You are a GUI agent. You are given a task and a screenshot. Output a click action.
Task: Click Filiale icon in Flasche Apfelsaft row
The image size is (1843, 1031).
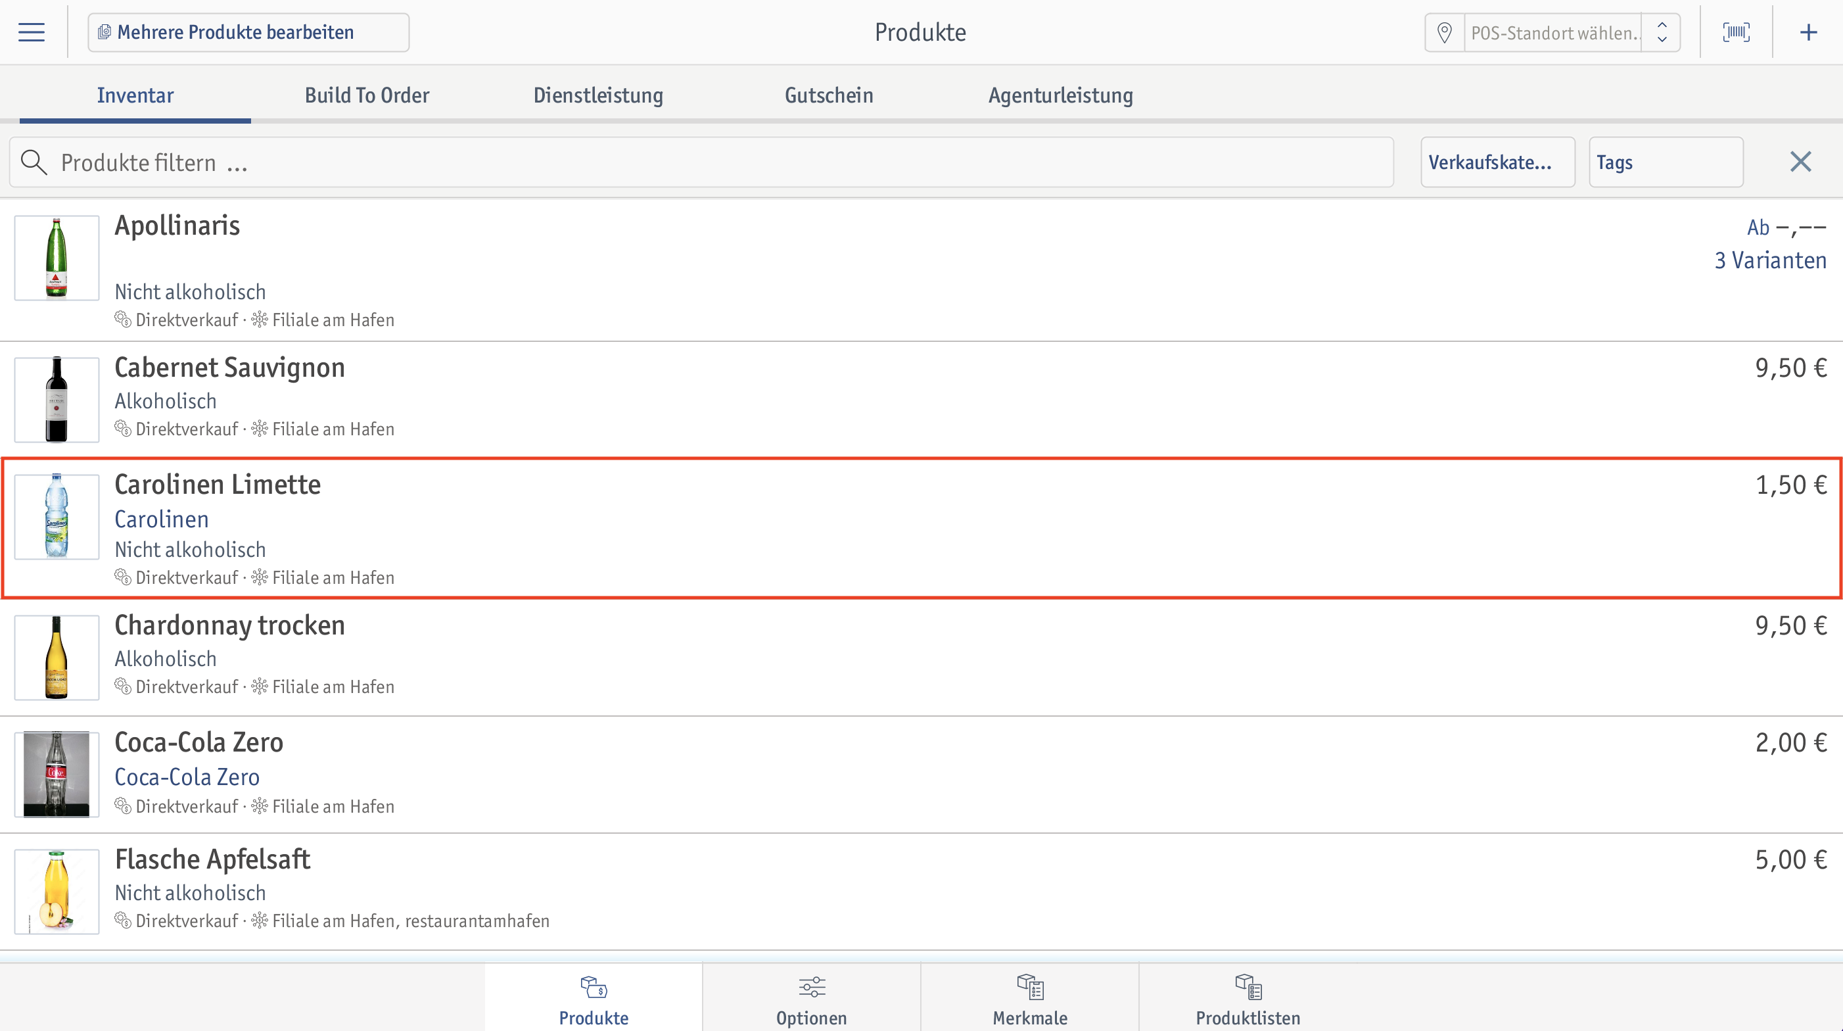click(x=259, y=920)
